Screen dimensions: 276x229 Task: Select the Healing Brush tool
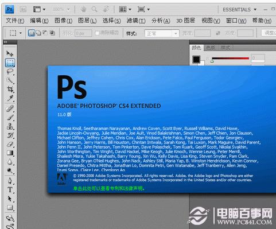coord(10,108)
